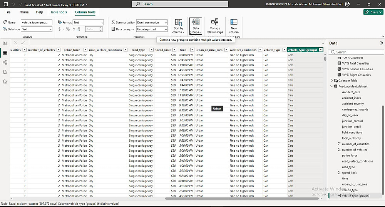
Task: Apply percentage format icon
Action: coord(68,29)
